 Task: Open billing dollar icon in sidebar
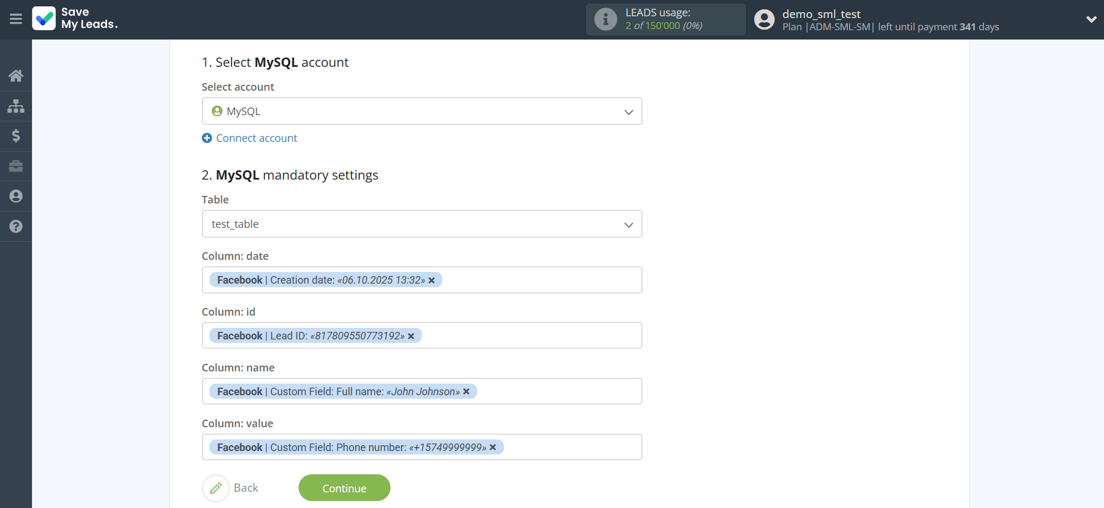click(x=16, y=136)
